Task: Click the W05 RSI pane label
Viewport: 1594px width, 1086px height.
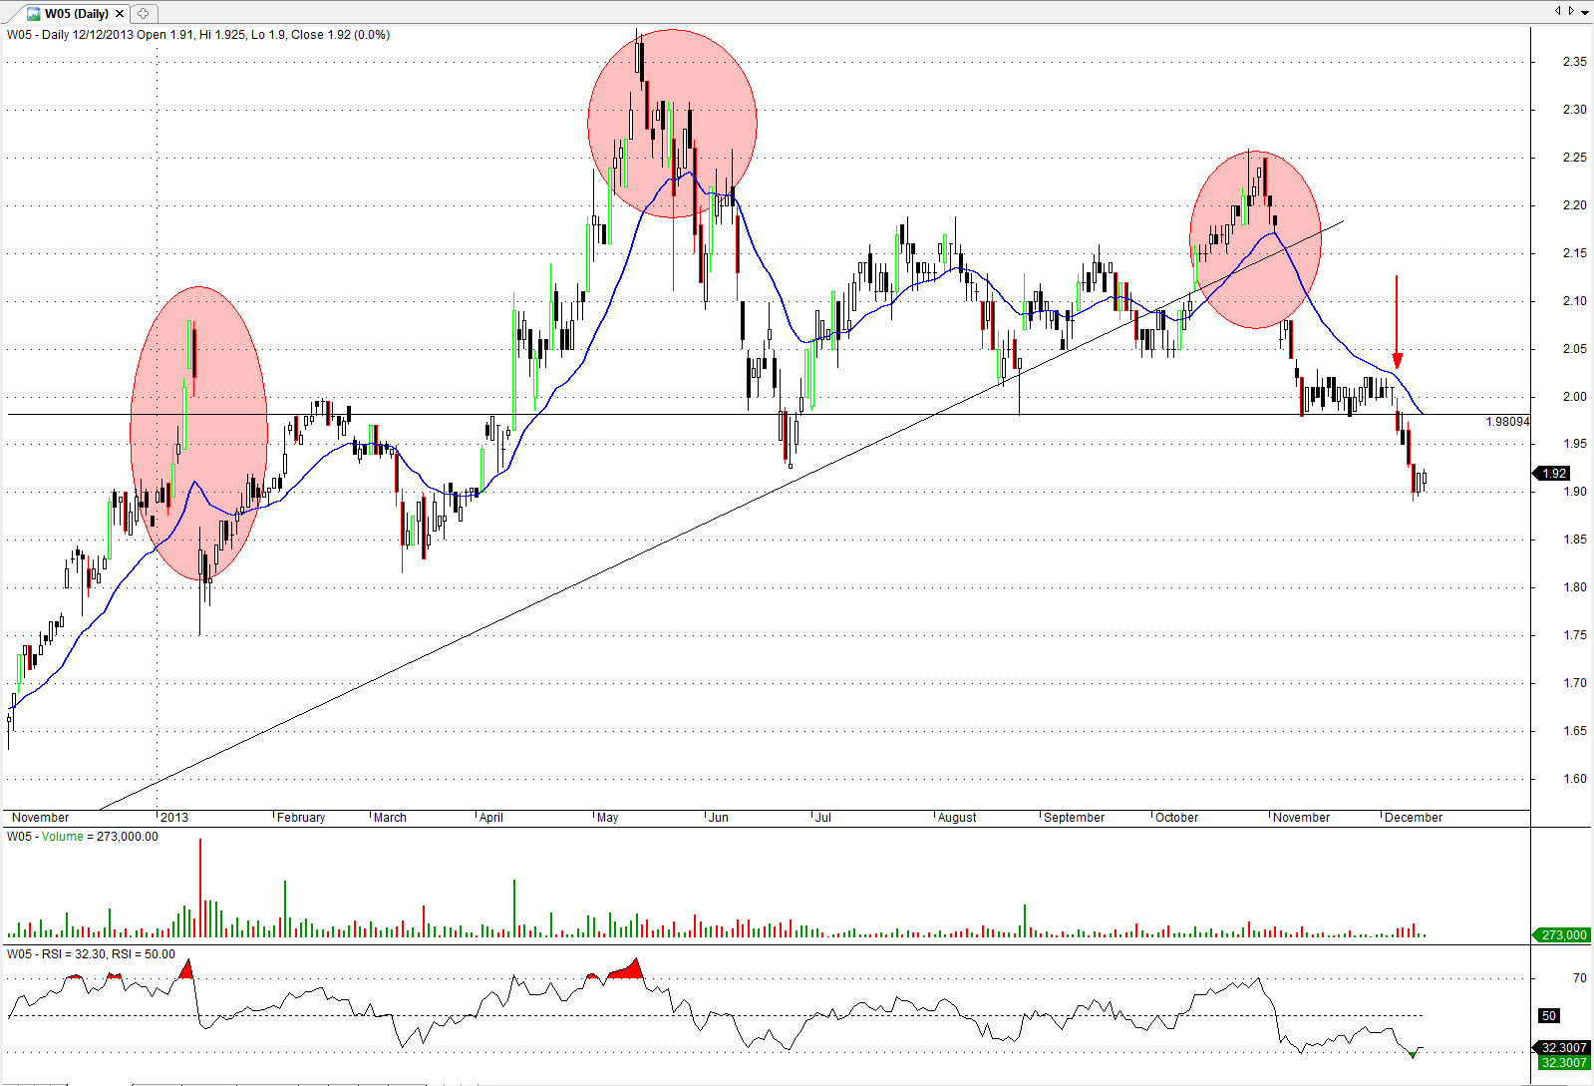Action: tap(91, 954)
